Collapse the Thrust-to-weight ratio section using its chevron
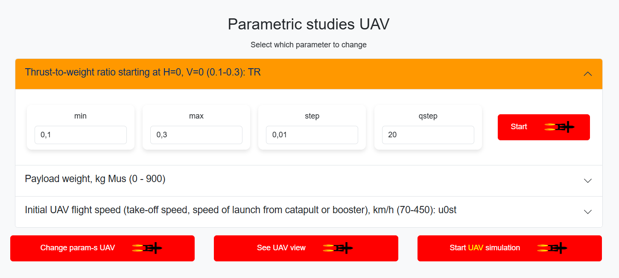Screen dimensions: 619x278 click(x=588, y=74)
